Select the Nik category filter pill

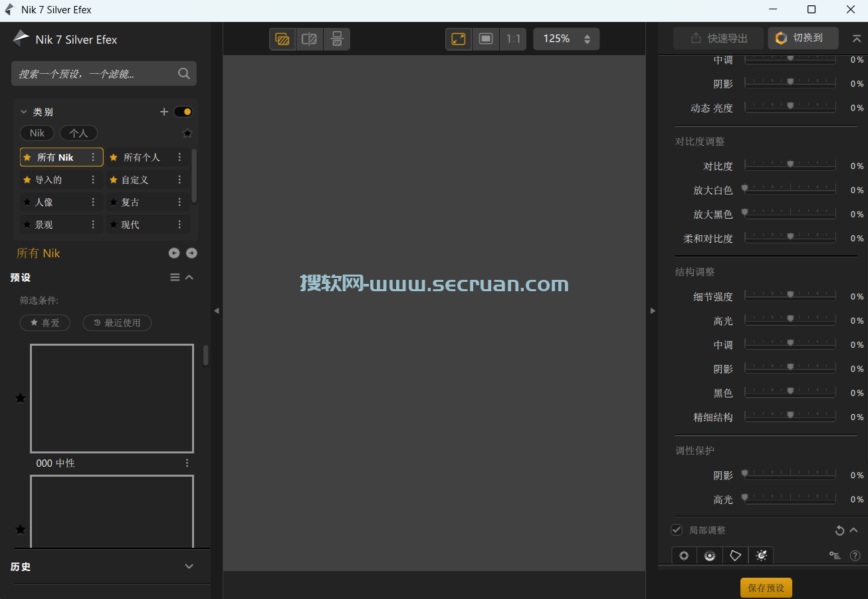click(x=37, y=133)
